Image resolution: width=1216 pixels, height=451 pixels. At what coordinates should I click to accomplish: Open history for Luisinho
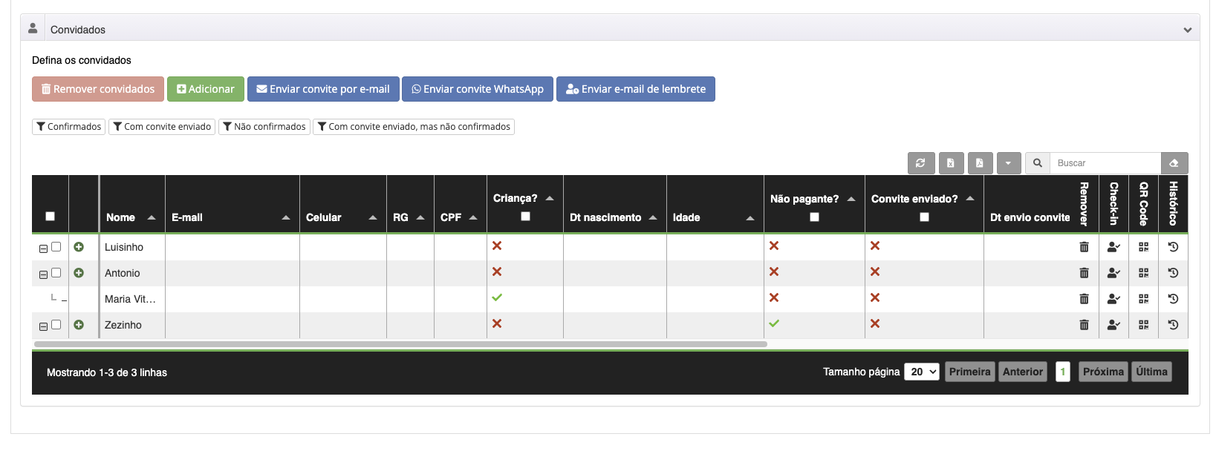click(x=1174, y=247)
